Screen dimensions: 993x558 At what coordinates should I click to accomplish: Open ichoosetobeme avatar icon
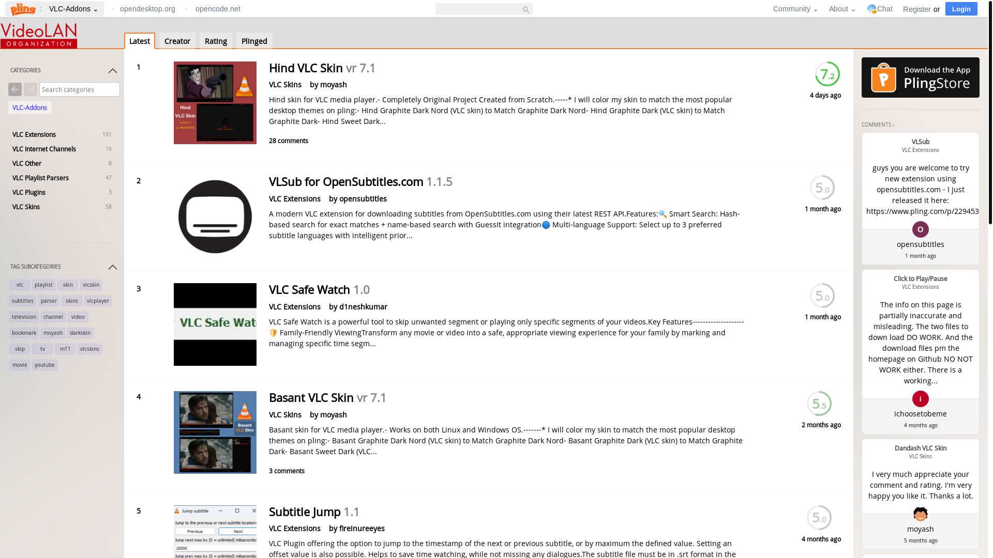pos(921,399)
